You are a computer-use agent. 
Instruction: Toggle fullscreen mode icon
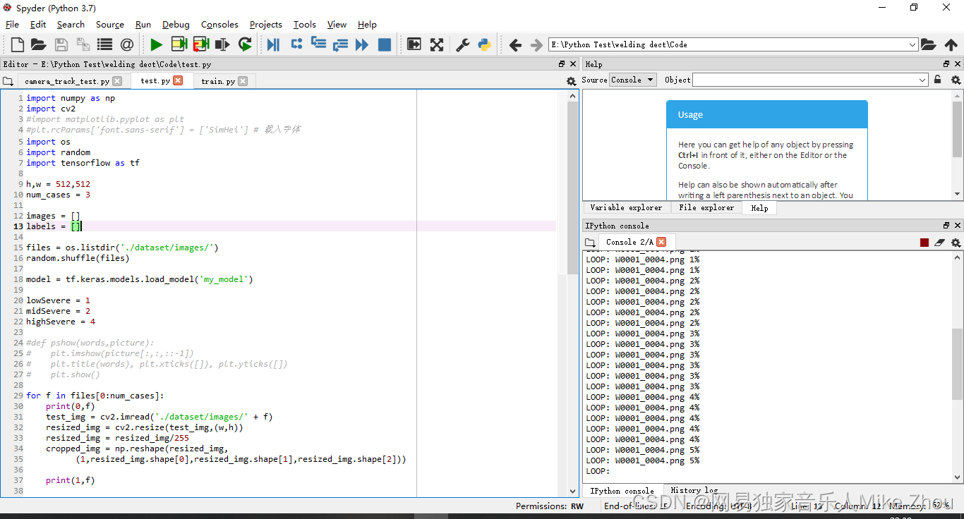pos(437,44)
